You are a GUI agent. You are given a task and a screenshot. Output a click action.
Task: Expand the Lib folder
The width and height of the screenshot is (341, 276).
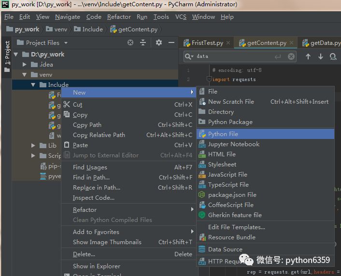coord(33,145)
